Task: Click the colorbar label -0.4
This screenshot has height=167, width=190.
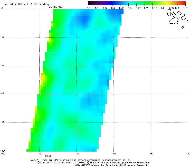Action: 112,8
